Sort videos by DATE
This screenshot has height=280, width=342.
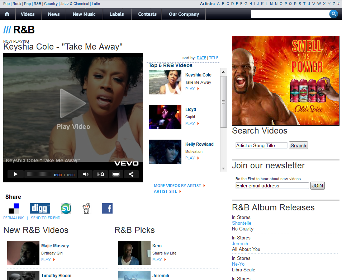[201, 58]
